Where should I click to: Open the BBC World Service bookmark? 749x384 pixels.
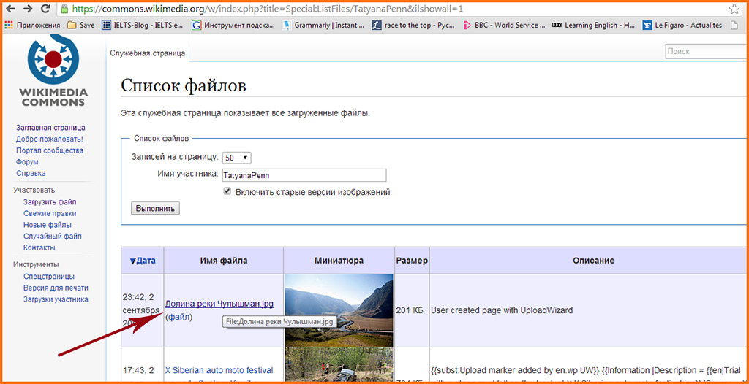[x=504, y=25]
